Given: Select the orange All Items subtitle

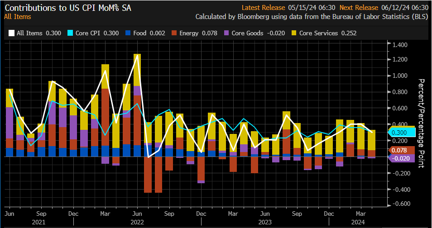Looking at the screenshot, I should [x=17, y=17].
